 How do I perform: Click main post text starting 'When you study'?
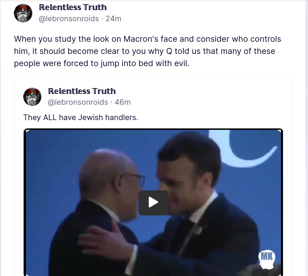148,51
